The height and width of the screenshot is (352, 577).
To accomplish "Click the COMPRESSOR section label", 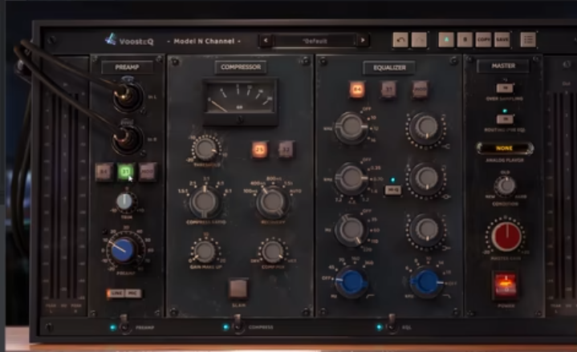I will [x=241, y=67].
